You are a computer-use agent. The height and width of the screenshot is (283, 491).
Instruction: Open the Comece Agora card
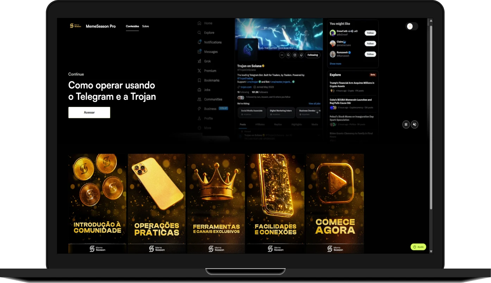335,203
